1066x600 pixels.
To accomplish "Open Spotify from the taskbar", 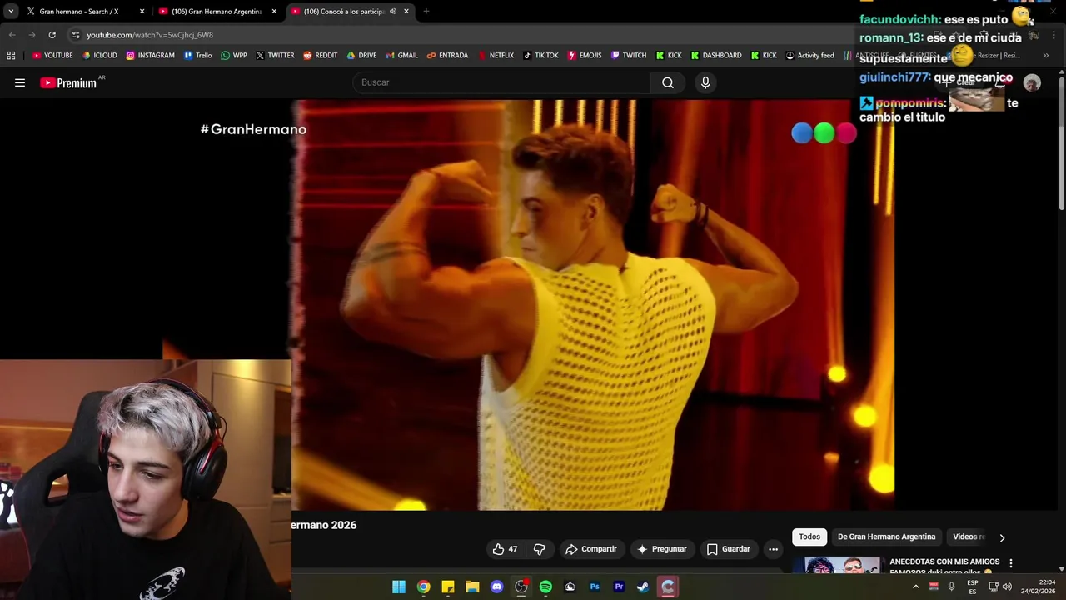I will click(x=545, y=587).
